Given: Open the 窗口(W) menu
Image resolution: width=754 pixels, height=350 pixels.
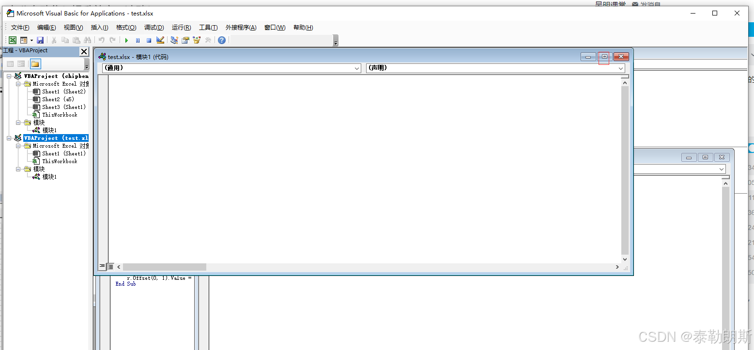Looking at the screenshot, I should pos(275,28).
